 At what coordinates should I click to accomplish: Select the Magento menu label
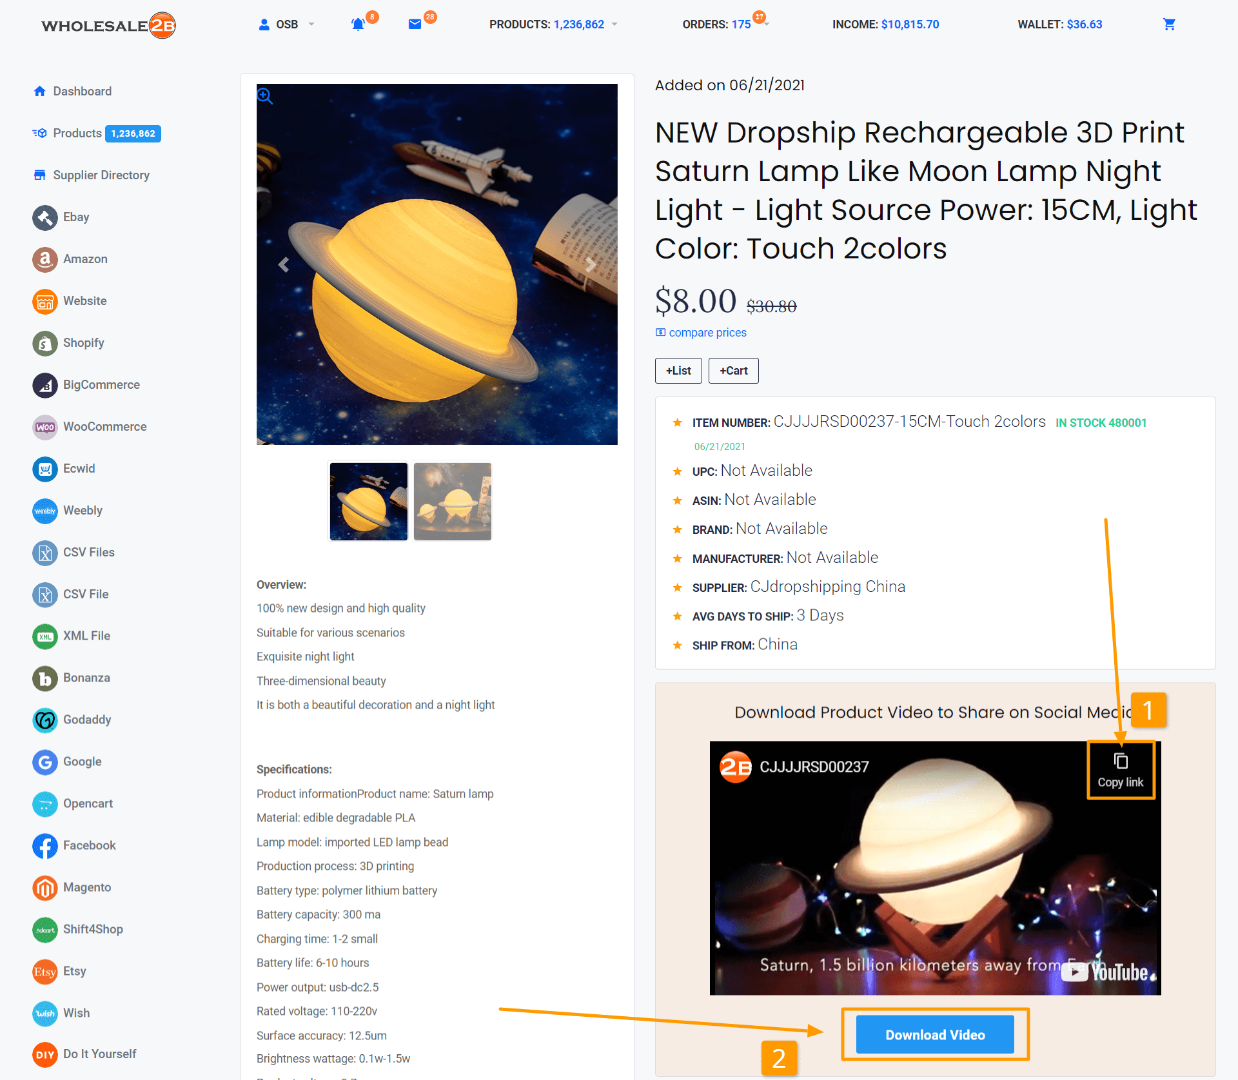[x=87, y=888]
